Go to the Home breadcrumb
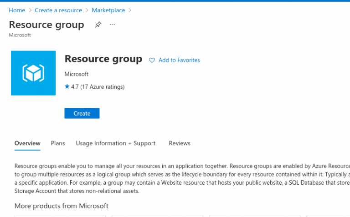 pyautogui.click(x=17, y=10)
